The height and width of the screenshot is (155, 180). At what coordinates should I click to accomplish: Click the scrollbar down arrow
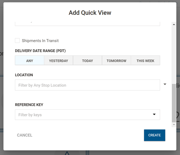coord(174,125)
